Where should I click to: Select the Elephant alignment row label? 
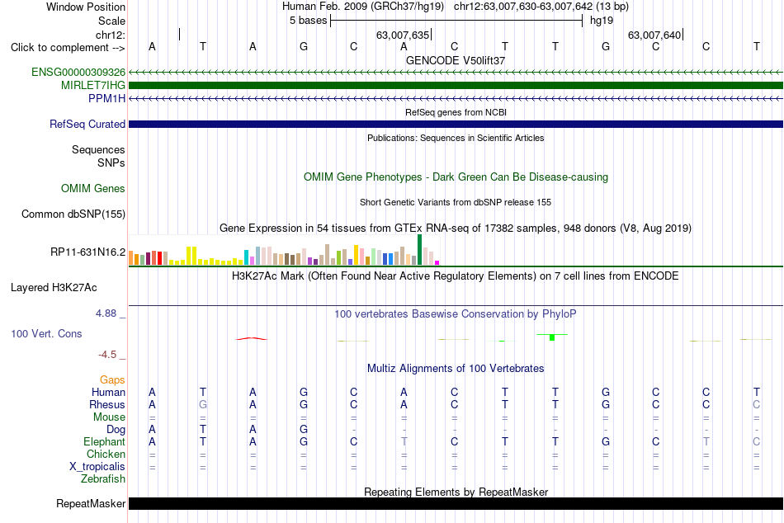point(105,441)
